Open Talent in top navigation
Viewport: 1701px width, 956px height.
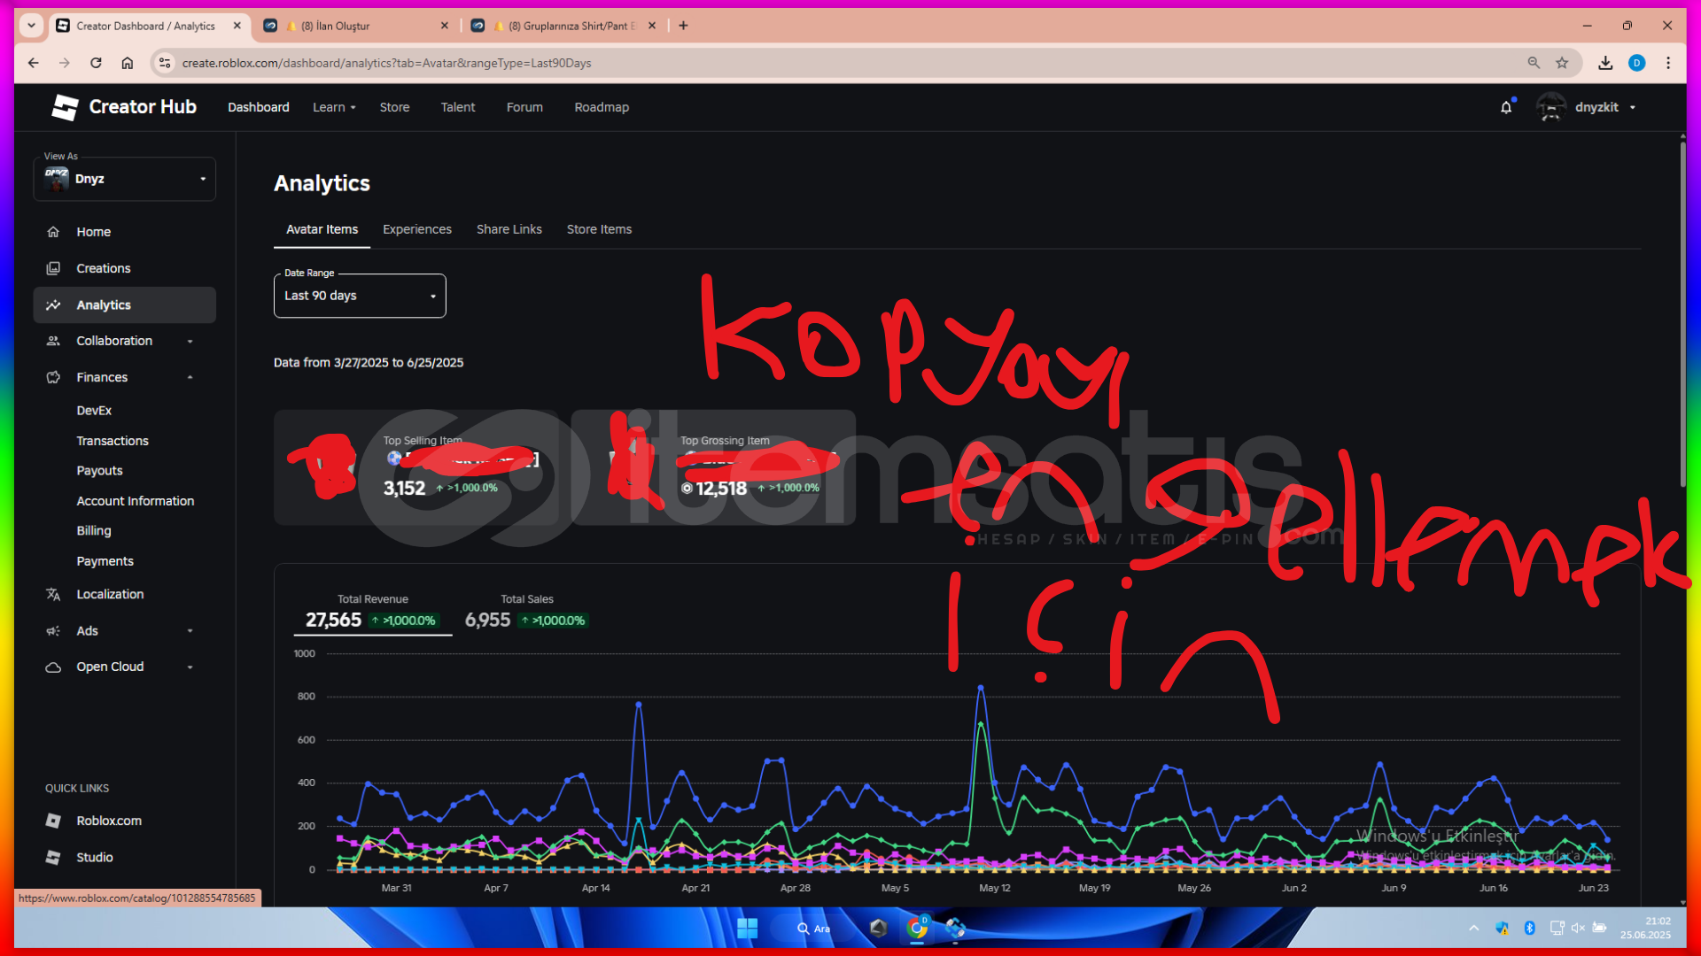(x=458, y=107)
